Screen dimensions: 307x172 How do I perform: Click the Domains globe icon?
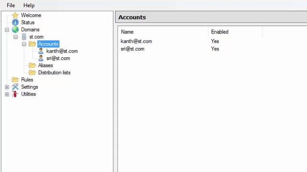click(15, 30)
